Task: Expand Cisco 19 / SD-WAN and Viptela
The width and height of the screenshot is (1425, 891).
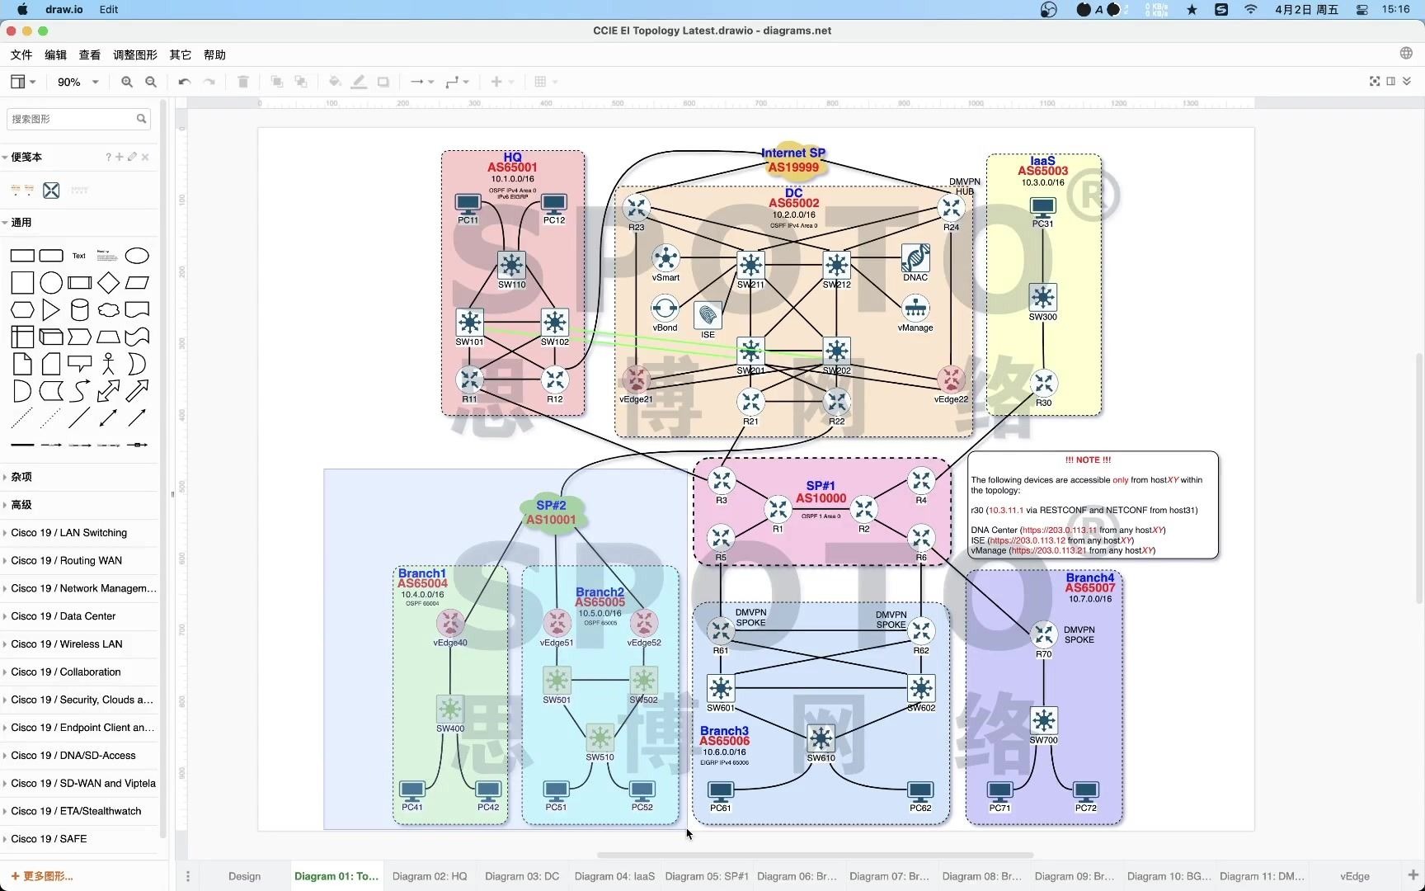Action: [83, 784]
